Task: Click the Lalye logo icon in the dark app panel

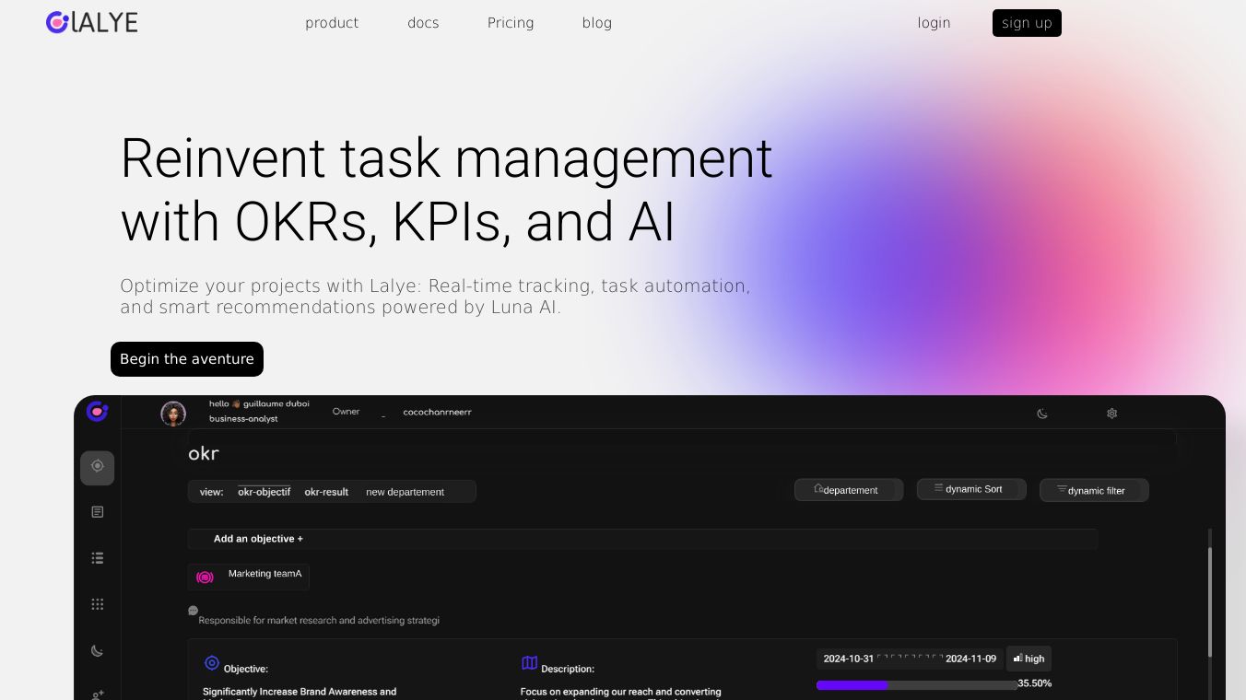Action: coord(97,412)
